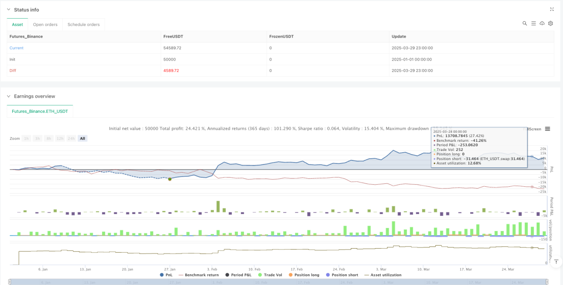Click the left handle of range navigator
The image size is (563, 285).
10,282
